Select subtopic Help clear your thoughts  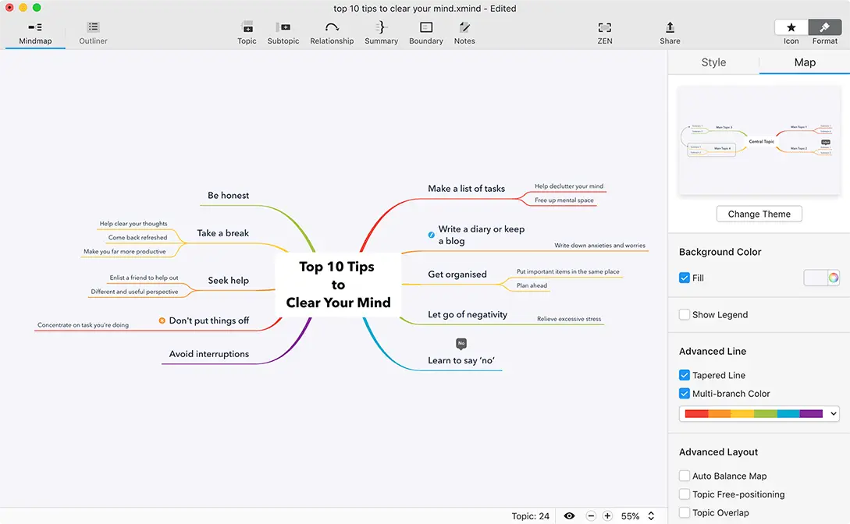pos(133,224)
